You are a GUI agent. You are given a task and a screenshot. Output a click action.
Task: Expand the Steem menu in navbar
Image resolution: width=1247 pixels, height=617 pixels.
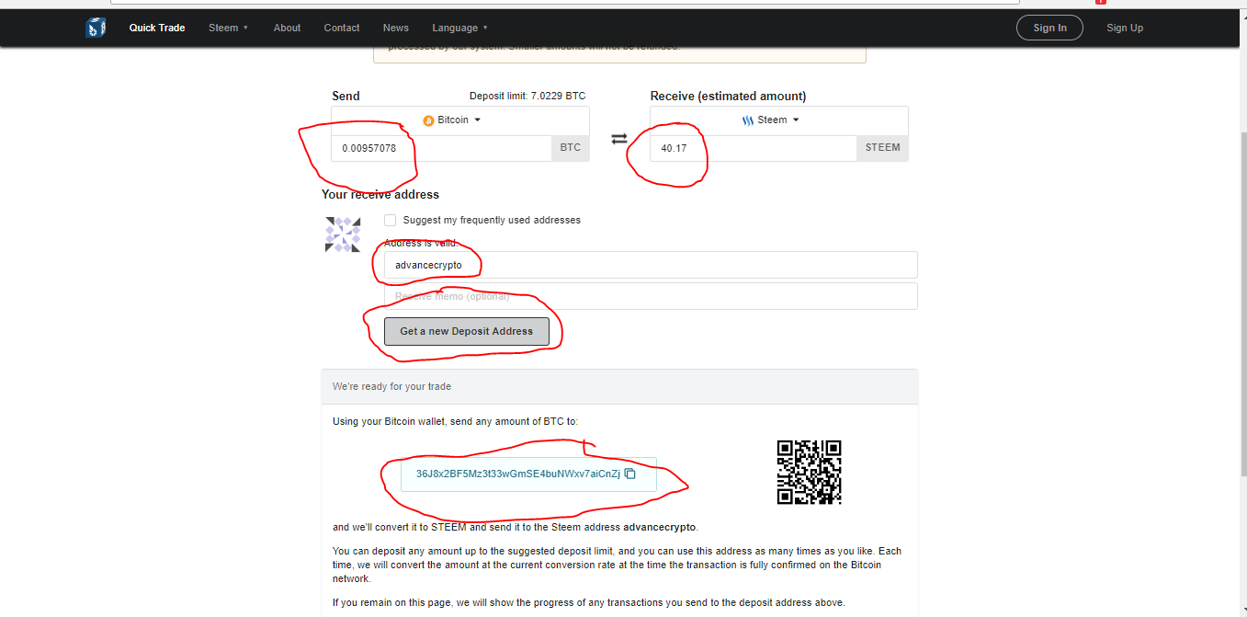click(x=229, y=28)
